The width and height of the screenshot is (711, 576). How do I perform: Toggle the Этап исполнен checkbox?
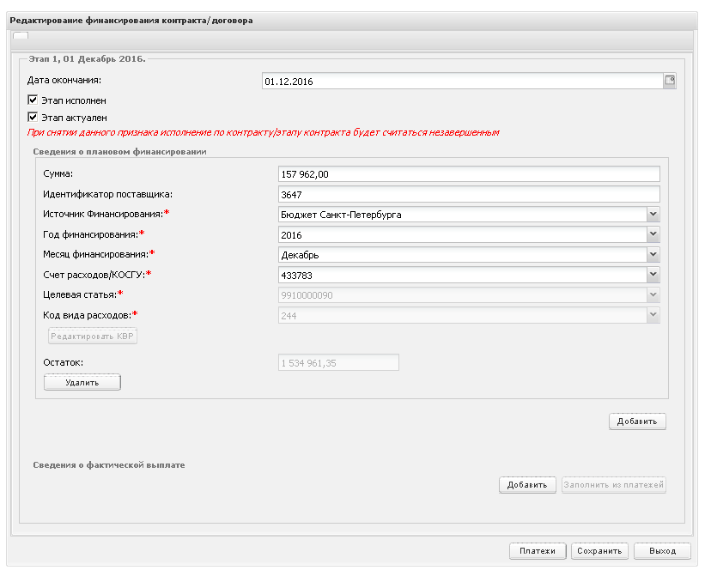(33, 100)
